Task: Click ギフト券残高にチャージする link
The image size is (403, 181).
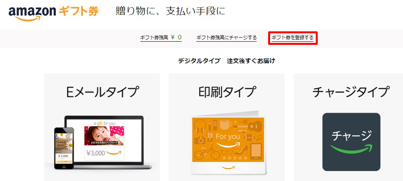Action: coord(226,38)
